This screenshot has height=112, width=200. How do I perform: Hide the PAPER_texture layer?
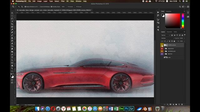[162, 45]
